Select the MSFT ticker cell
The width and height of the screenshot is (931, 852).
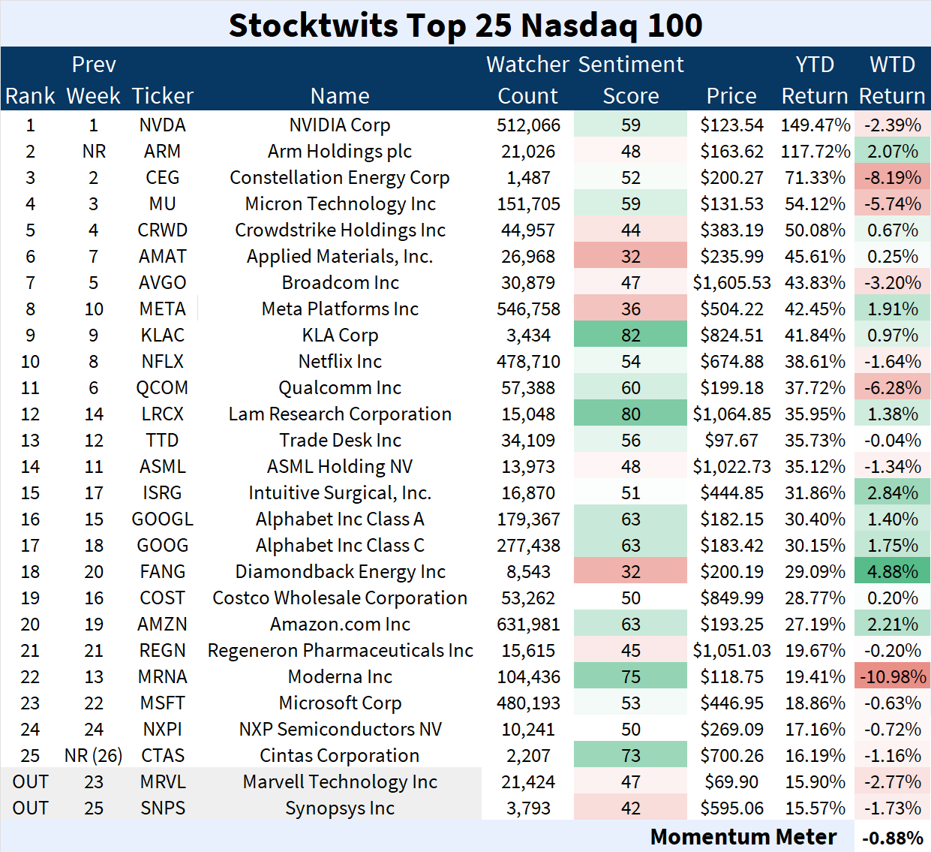tap(162, 703)
